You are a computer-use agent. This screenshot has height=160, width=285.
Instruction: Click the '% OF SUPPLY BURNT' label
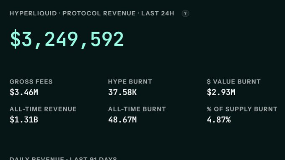coord(242,109)
